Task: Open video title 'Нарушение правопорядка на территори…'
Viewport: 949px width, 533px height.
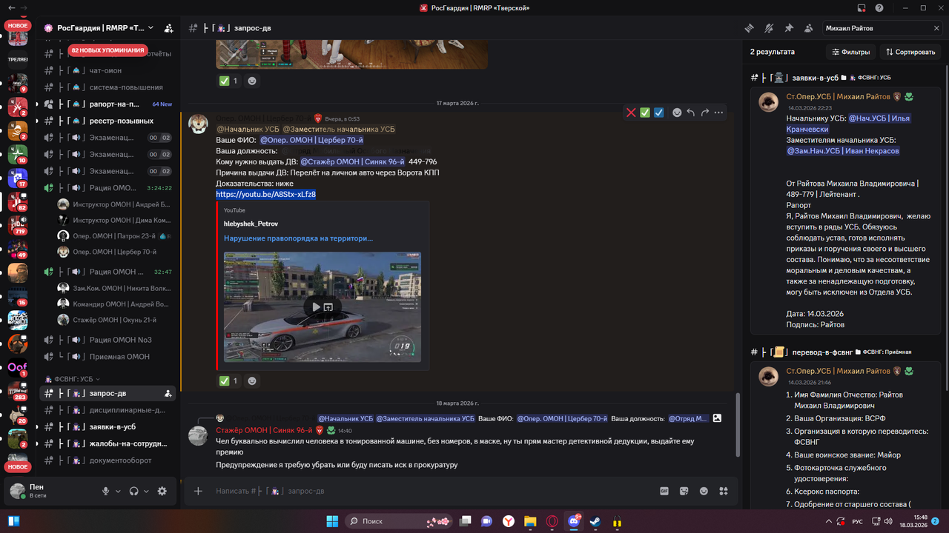Action: [299, 238]
